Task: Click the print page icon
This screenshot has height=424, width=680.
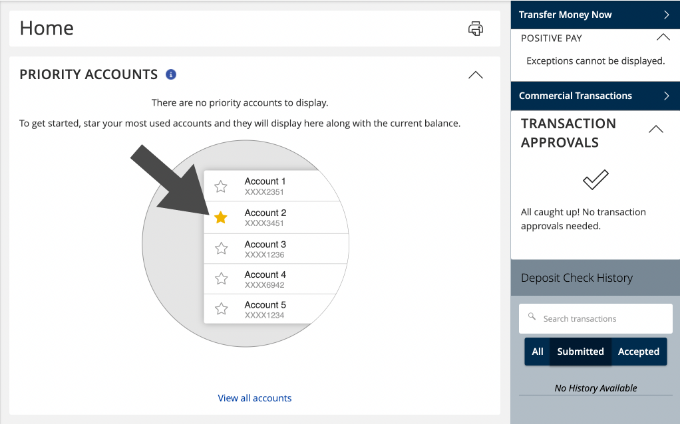Action: coord(476,29)
